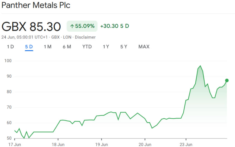Image resolution: width=235 pixels, height=147 pixels.
Task: Open the Disclaimer link
Action: point(85,37)
